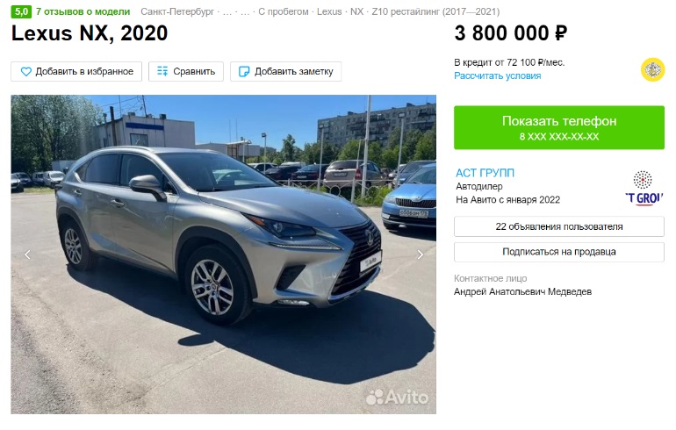676x430 pixels.
Task: Click the note icon beside Добавить заметку
Action: (244, 72)
